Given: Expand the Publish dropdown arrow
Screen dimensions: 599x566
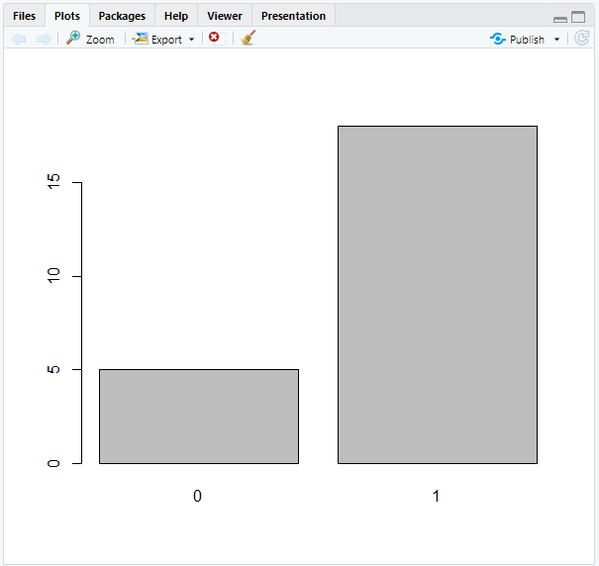Looking at the screenshot, I should coord(556,39).
